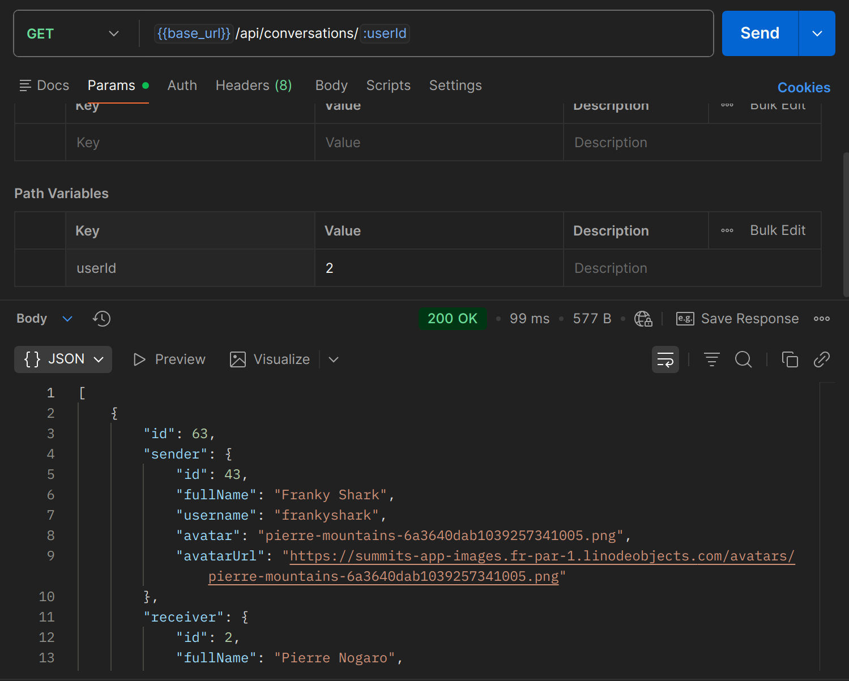Open the response history icon
Image resolution: width=849 pixels, height=681 pixels.
(x=101, y=319)
